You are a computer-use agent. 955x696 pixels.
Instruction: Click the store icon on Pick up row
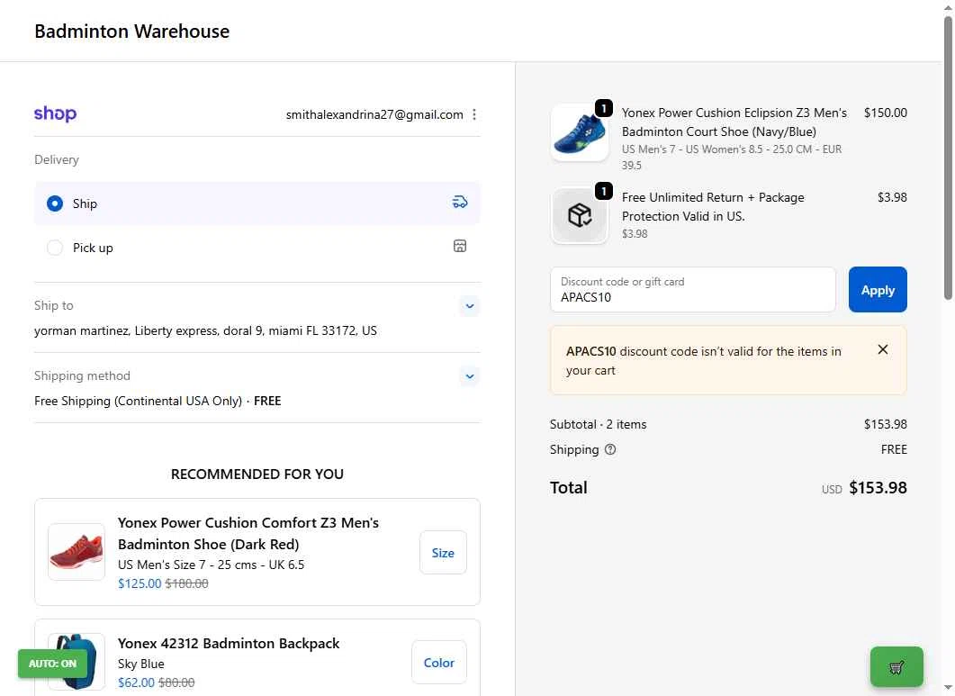point(460,246)
